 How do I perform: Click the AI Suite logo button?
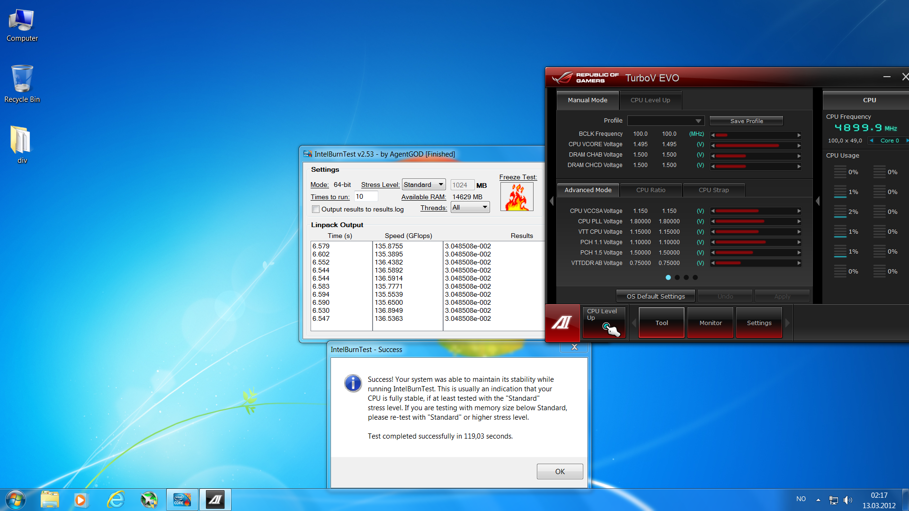(562, 323)
